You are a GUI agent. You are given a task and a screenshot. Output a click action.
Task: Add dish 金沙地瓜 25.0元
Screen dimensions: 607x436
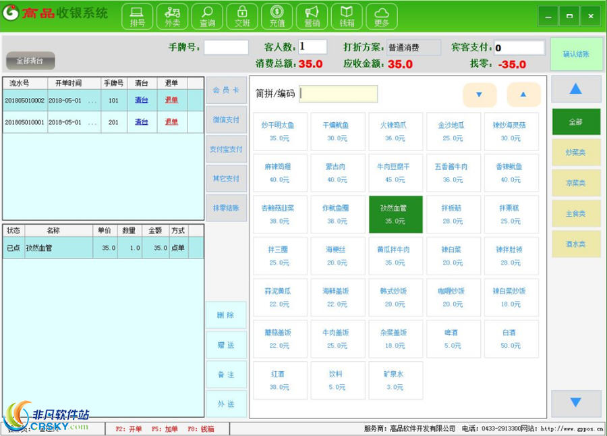pyautogui.click(x=453, y=132)
